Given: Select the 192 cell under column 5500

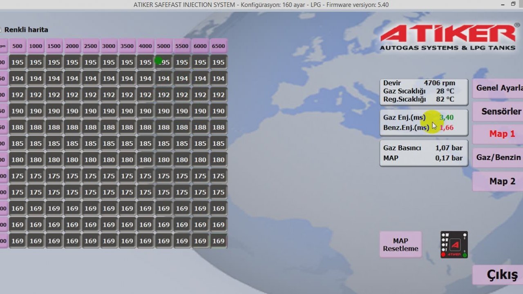Looking at the screenshot, I should [x=182, y=95].
